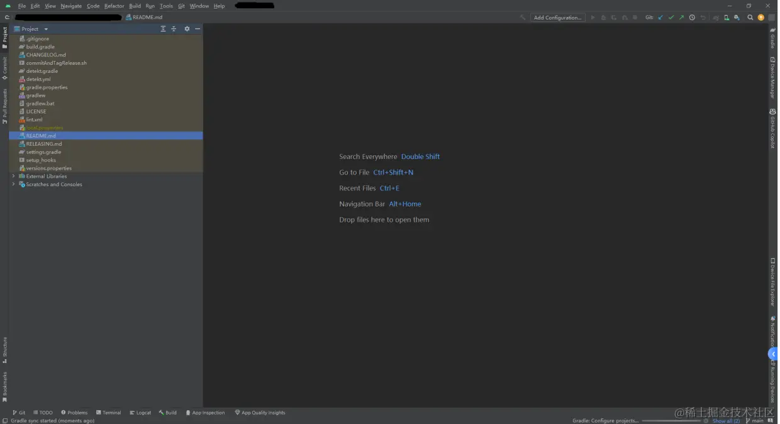Open the Logcat tool window
This screenshot has height=424, width=780.
click(x=140, y=413)
